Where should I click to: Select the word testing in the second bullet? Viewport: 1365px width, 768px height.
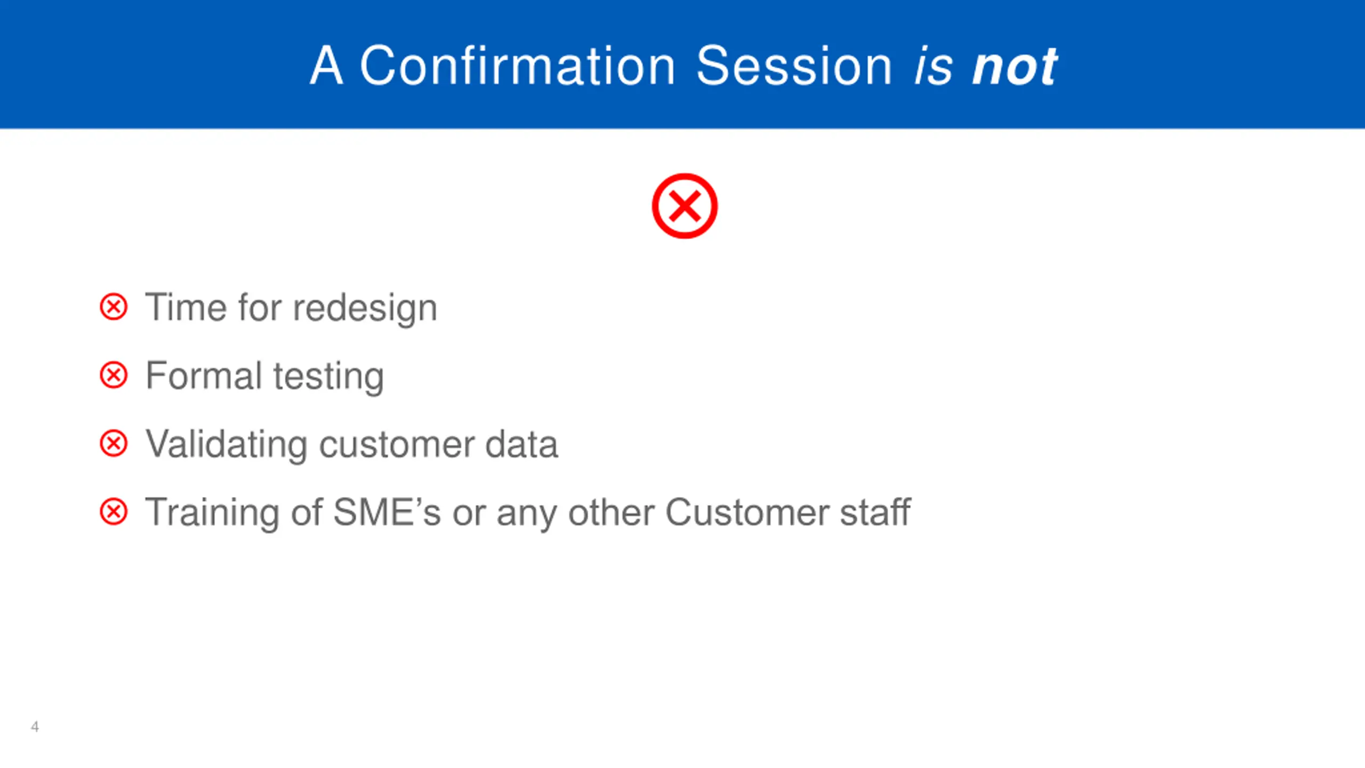[x=328, y=377]
